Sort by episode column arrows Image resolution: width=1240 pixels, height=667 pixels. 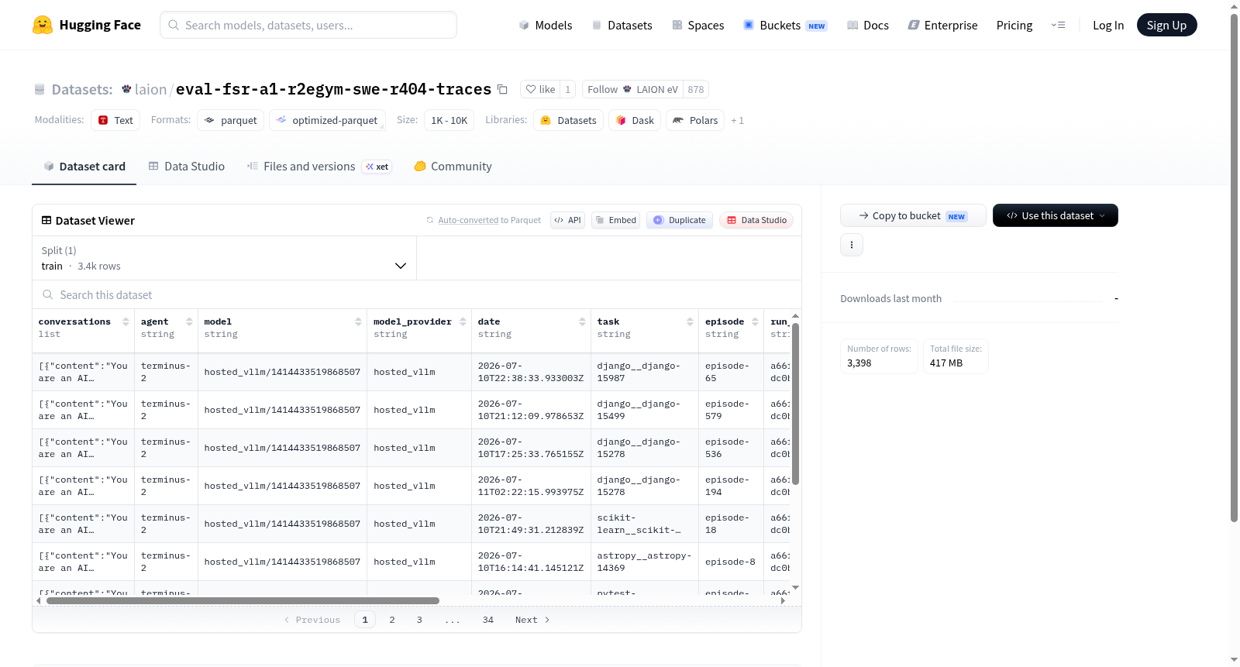755,321
